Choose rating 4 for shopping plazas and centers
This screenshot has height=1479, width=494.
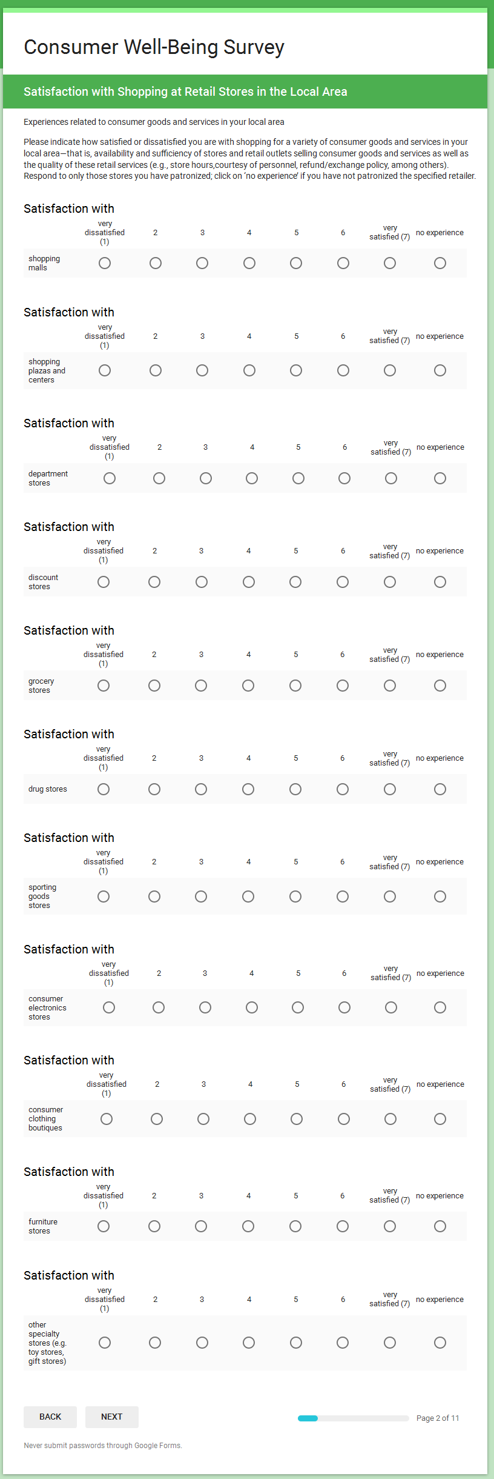tap(249, 370)
